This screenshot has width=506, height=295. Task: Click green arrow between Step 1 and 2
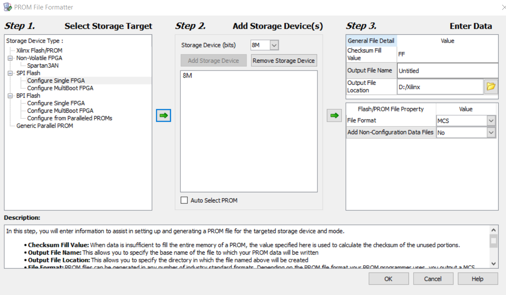pyautogui.click(x=164, y=115)
